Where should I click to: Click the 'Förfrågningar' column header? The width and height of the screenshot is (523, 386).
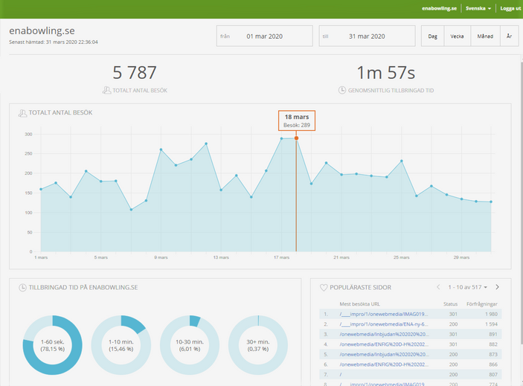(481, 304)
